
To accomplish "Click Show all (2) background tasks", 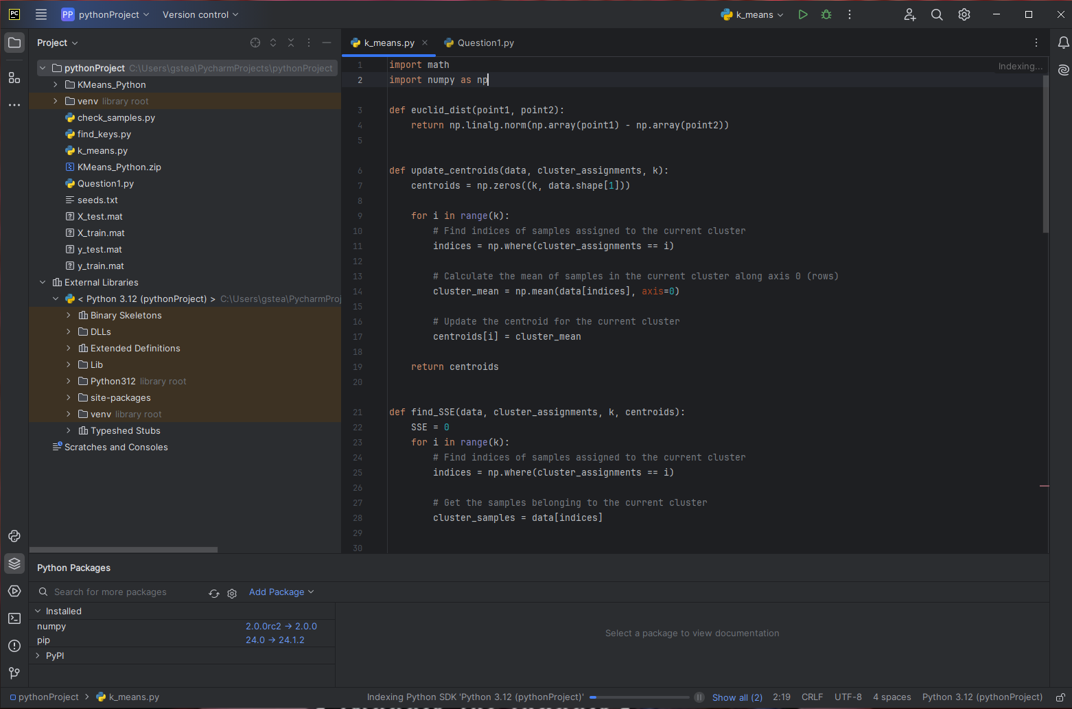I will (737, 697).
